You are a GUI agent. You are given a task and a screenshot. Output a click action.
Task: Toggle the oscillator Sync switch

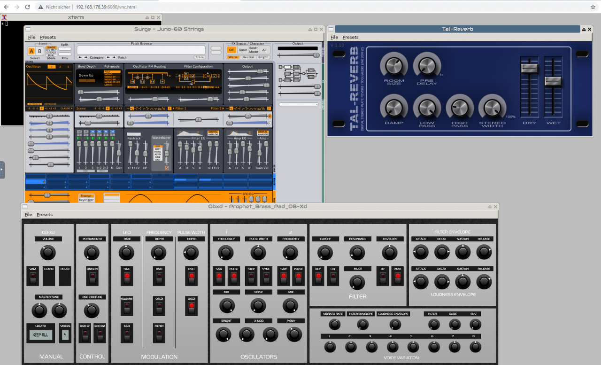coord(266,279)
